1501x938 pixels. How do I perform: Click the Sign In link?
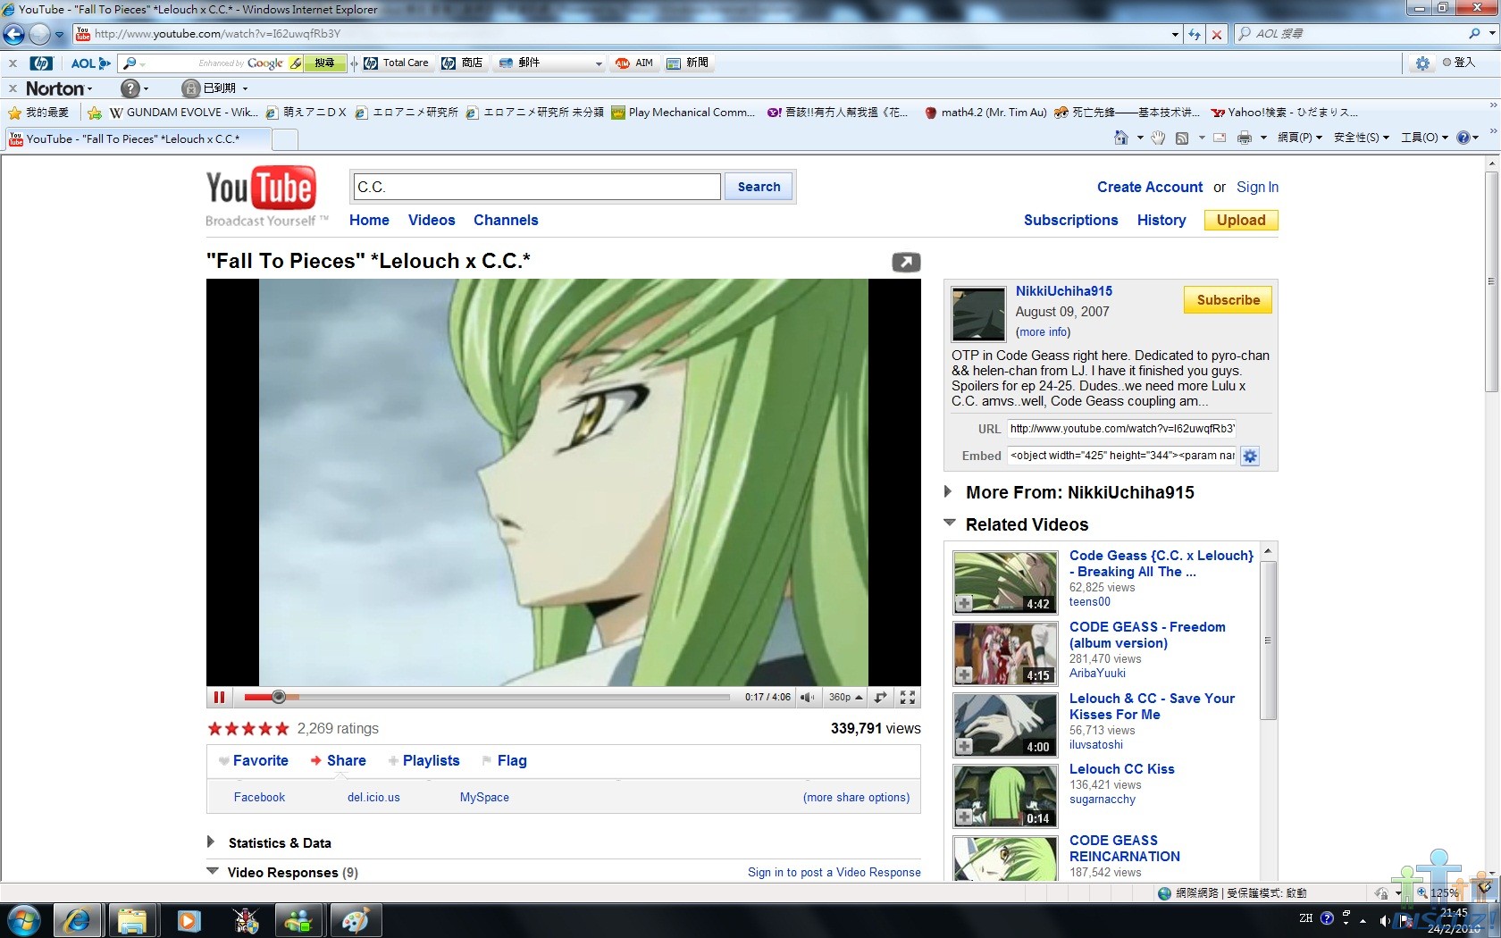1257,187
